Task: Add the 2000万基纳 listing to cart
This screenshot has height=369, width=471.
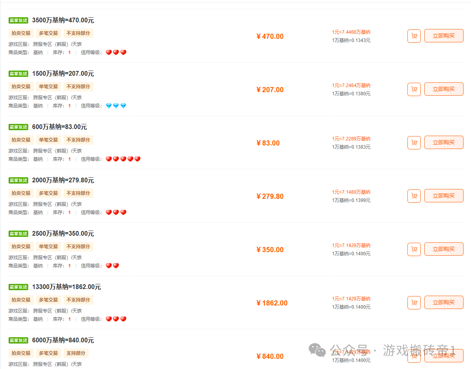Action: (x=414, y=196)
